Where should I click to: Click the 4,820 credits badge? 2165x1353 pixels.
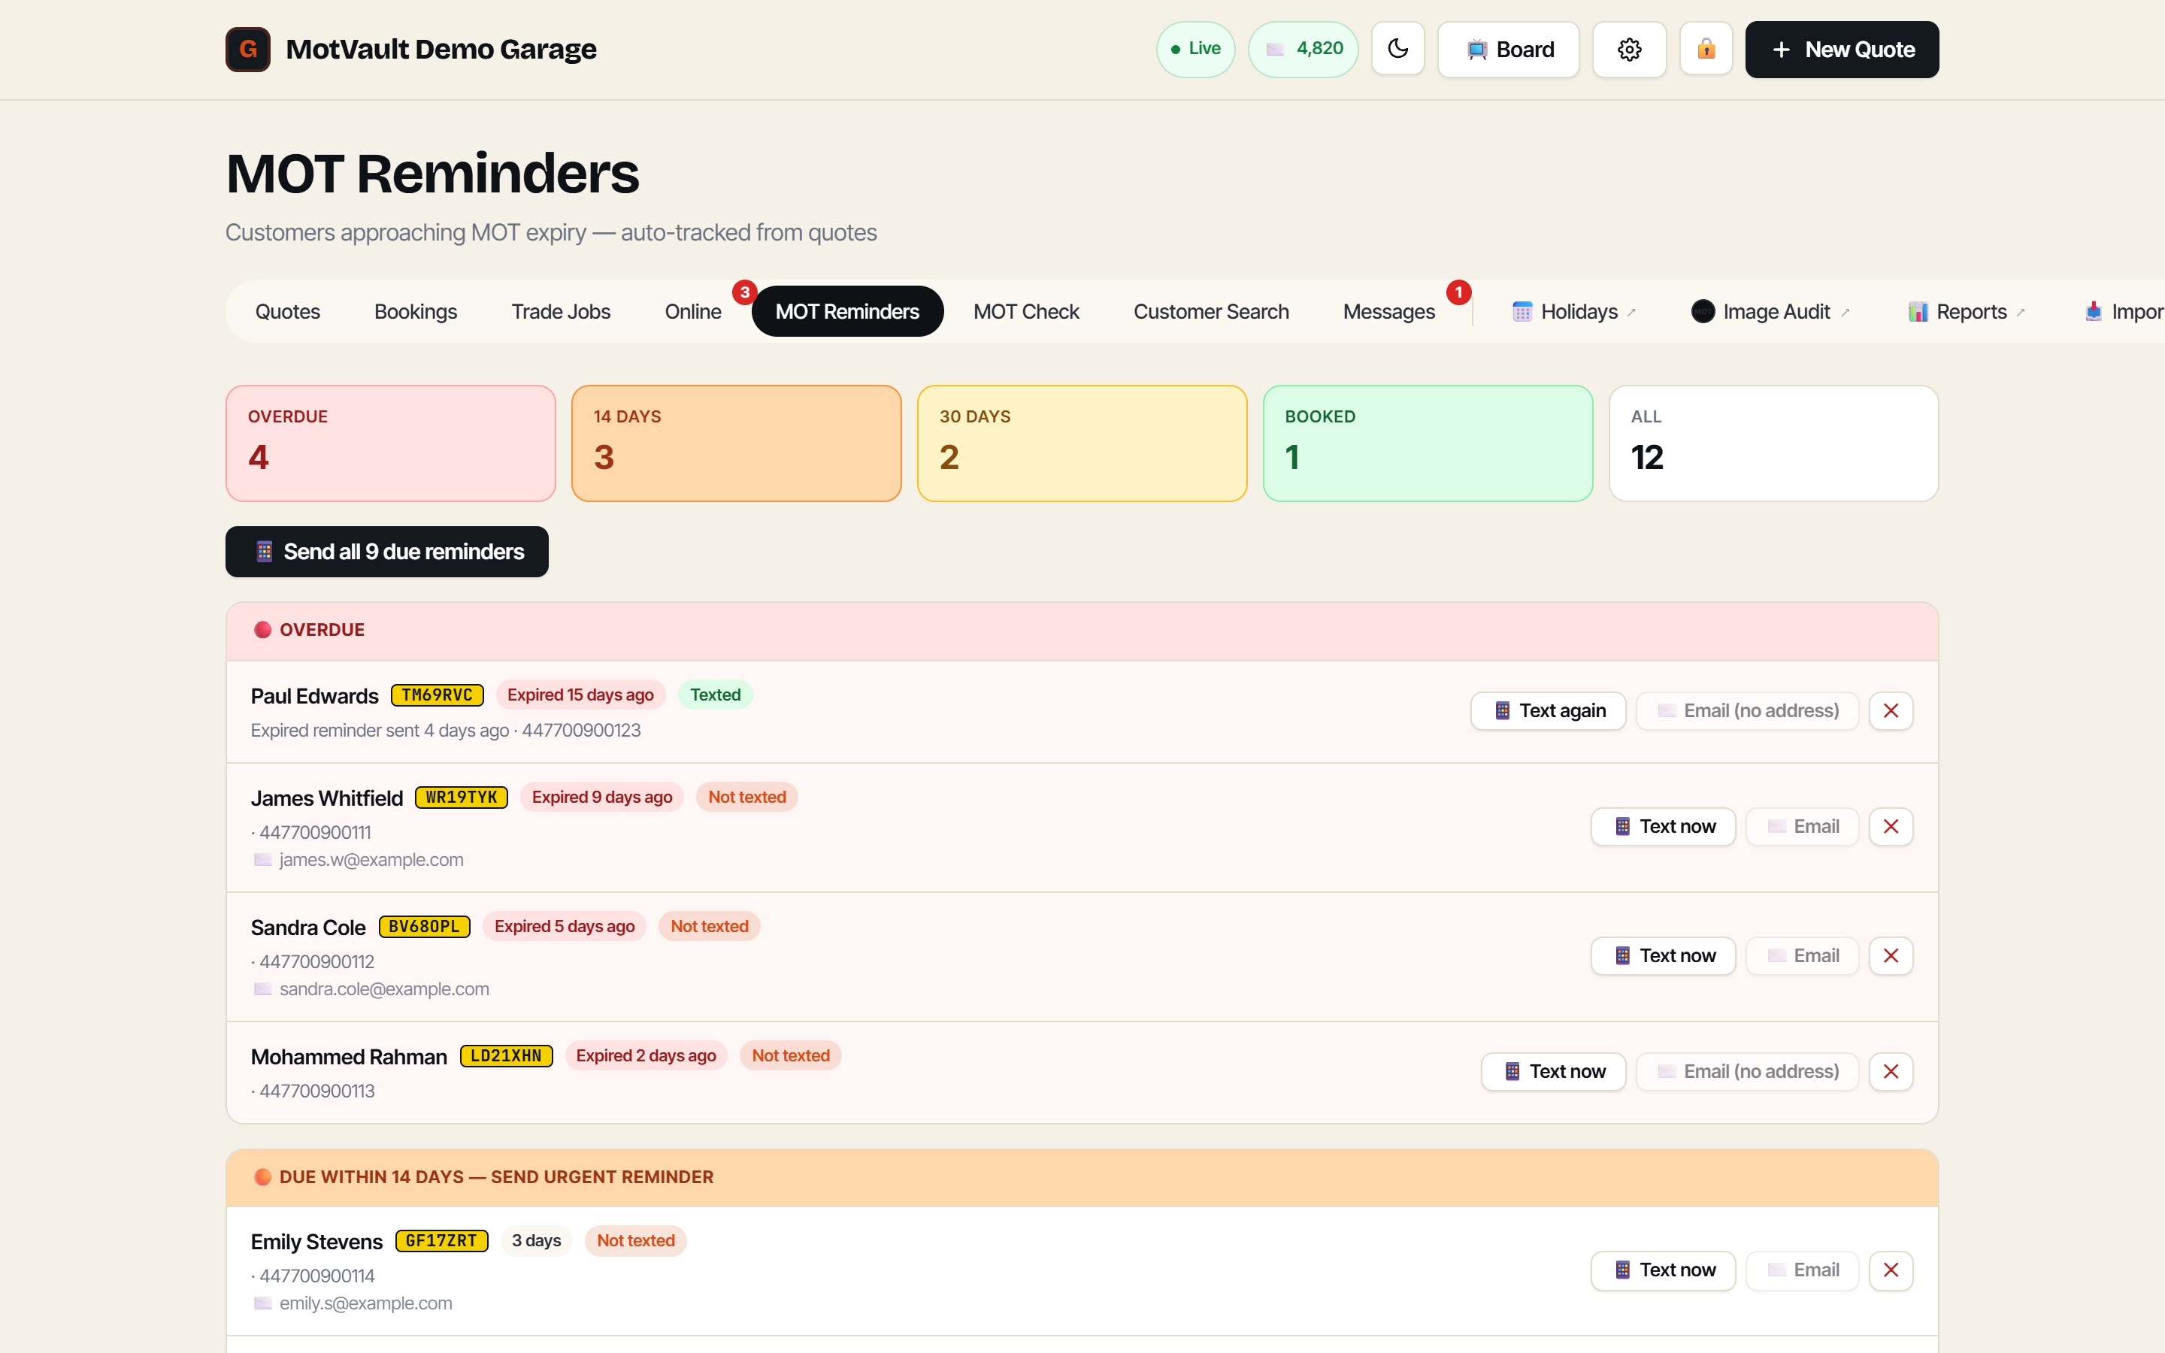1304,49
